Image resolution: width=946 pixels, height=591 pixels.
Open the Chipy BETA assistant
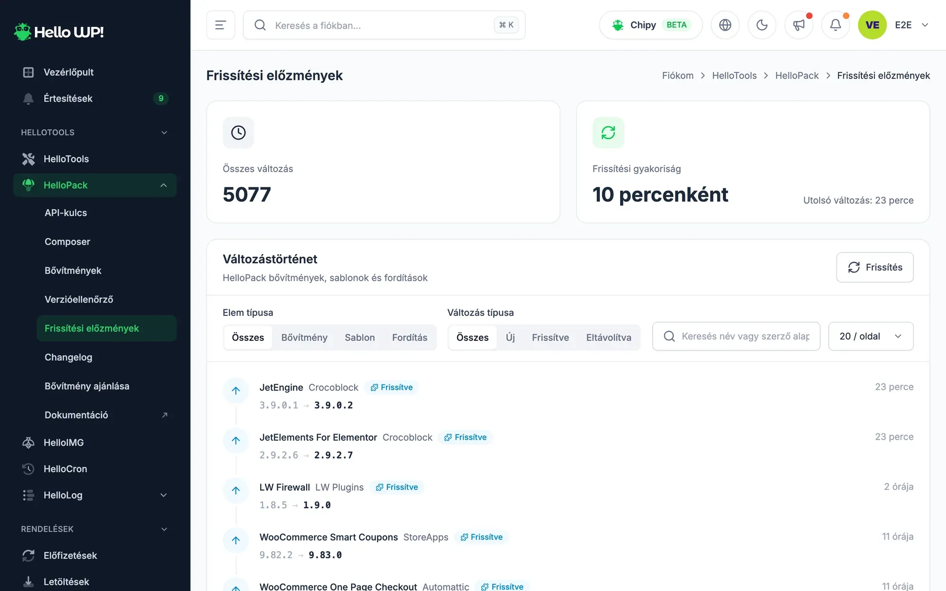pyautogui.click(x=651, y=25)
